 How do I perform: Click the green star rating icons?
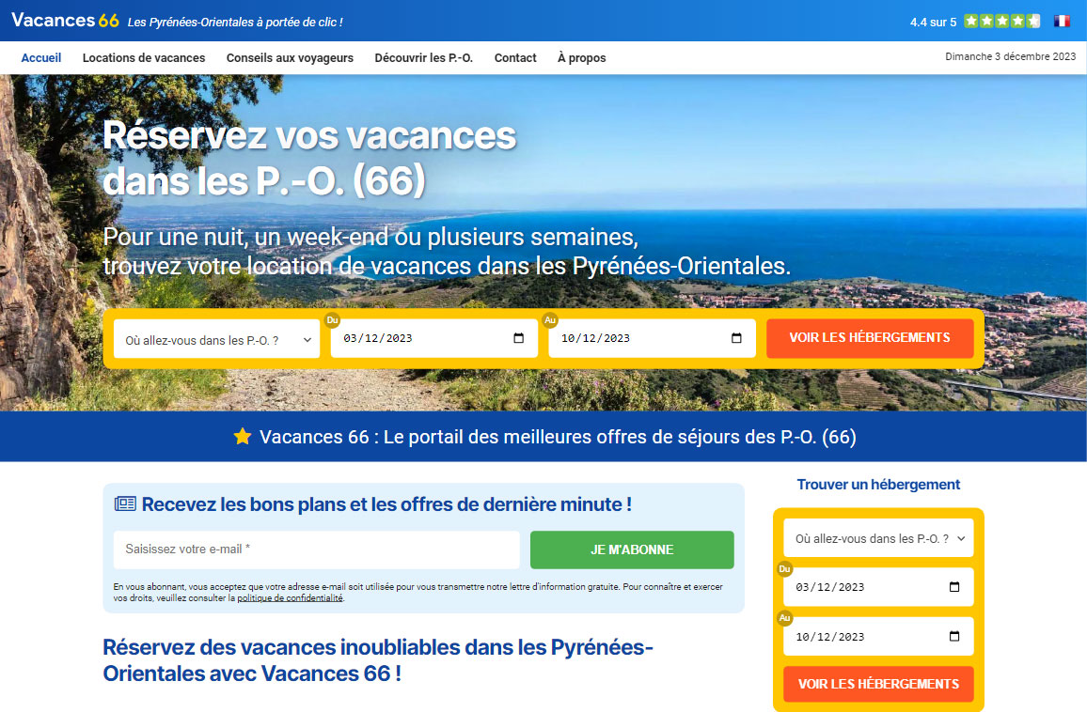pos(1002,21)
